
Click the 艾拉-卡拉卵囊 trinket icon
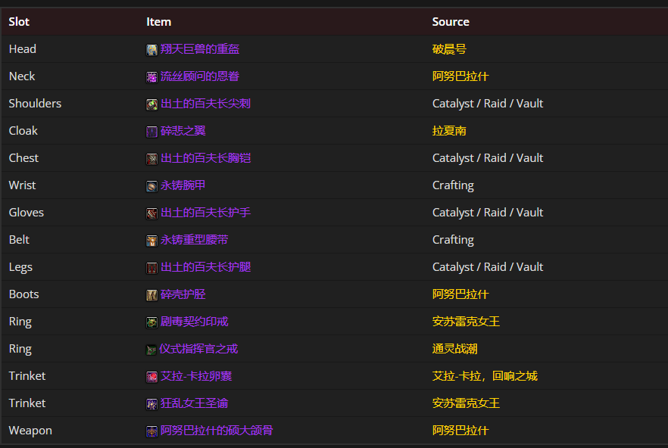[x=151, y=375]
